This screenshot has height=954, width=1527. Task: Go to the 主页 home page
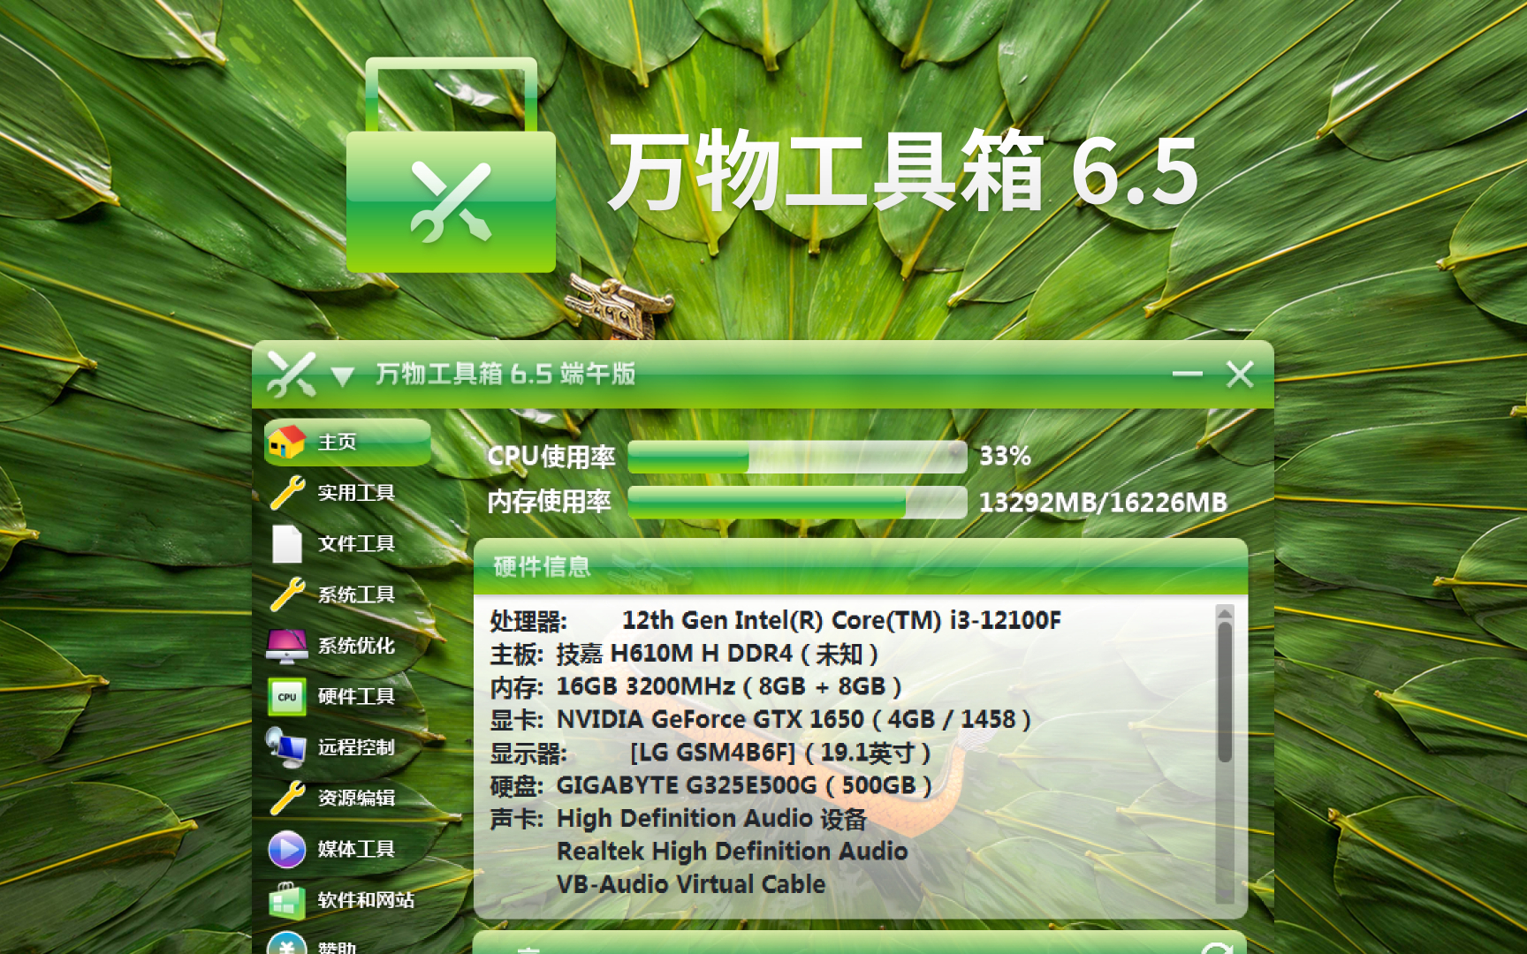click(x=347, y=442)
